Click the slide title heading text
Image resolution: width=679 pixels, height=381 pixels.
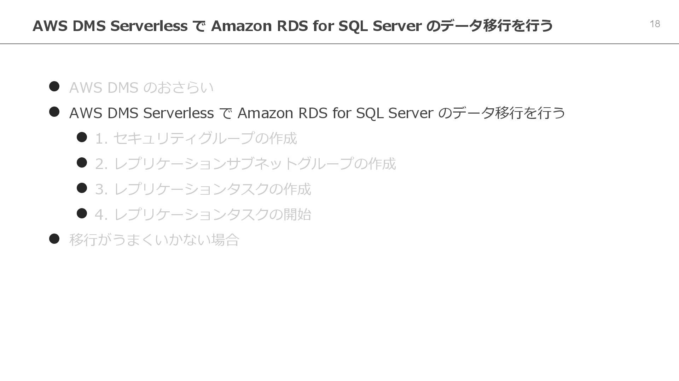click(x=292, y=26)
